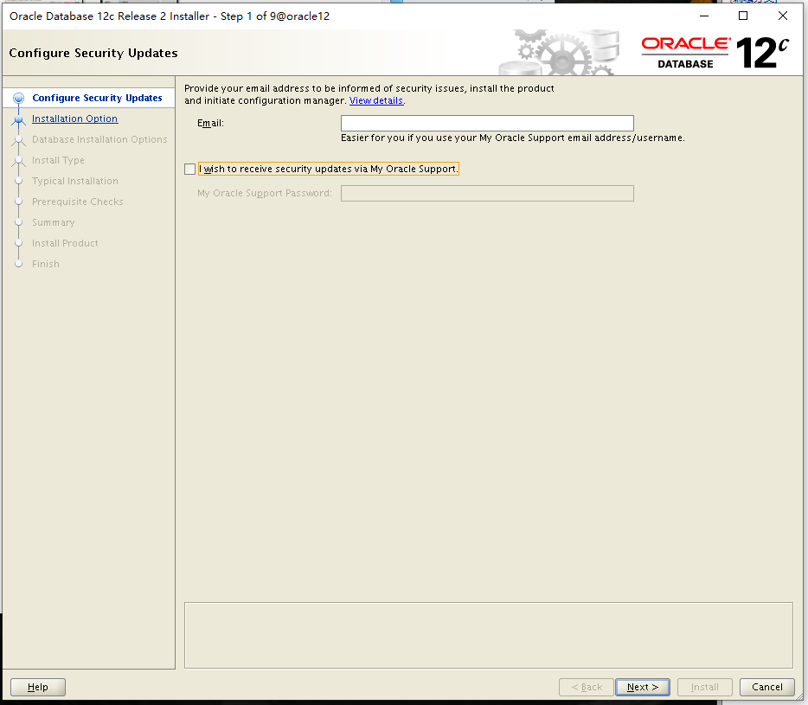Cancel the Oracle installer
Image resolution: width=808 pixels, height=705 pixels.
[x=766, y=687]
